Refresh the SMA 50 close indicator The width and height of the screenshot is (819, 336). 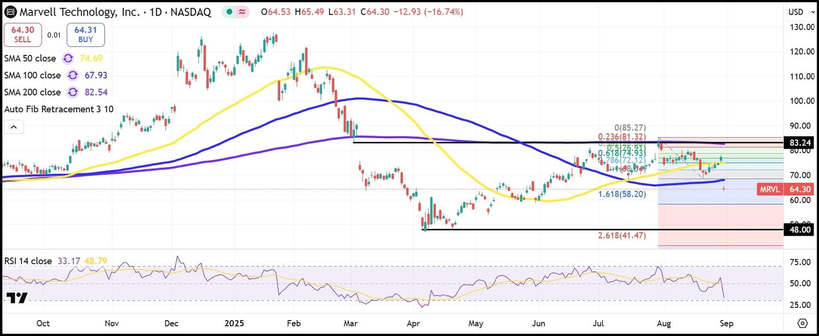pyautogui.click(x=67, y=59)
